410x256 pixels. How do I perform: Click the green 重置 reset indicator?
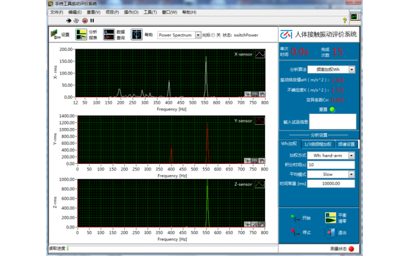point(332,110)
